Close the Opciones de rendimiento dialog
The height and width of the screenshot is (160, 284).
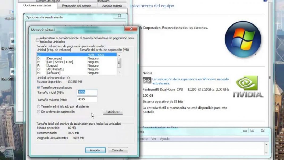click(x=119, y=16)
